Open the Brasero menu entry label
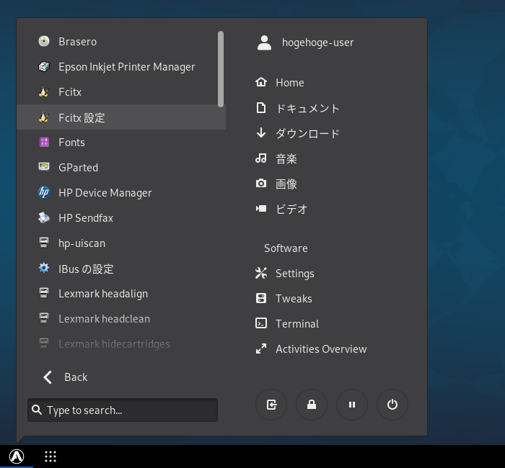505x468 pixels. click(x=78, y=42)
